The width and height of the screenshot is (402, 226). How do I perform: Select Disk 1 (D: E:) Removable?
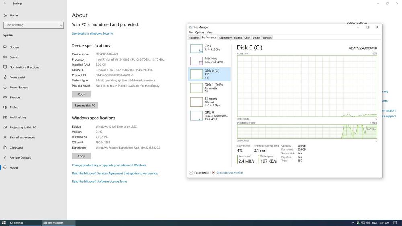(x=209, y=88)
